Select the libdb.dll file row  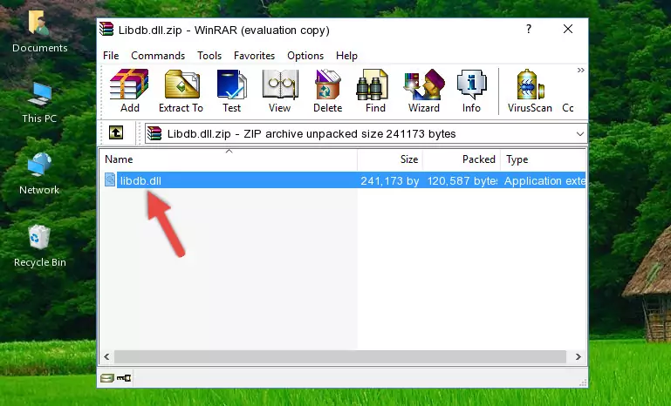click(344, 180)
